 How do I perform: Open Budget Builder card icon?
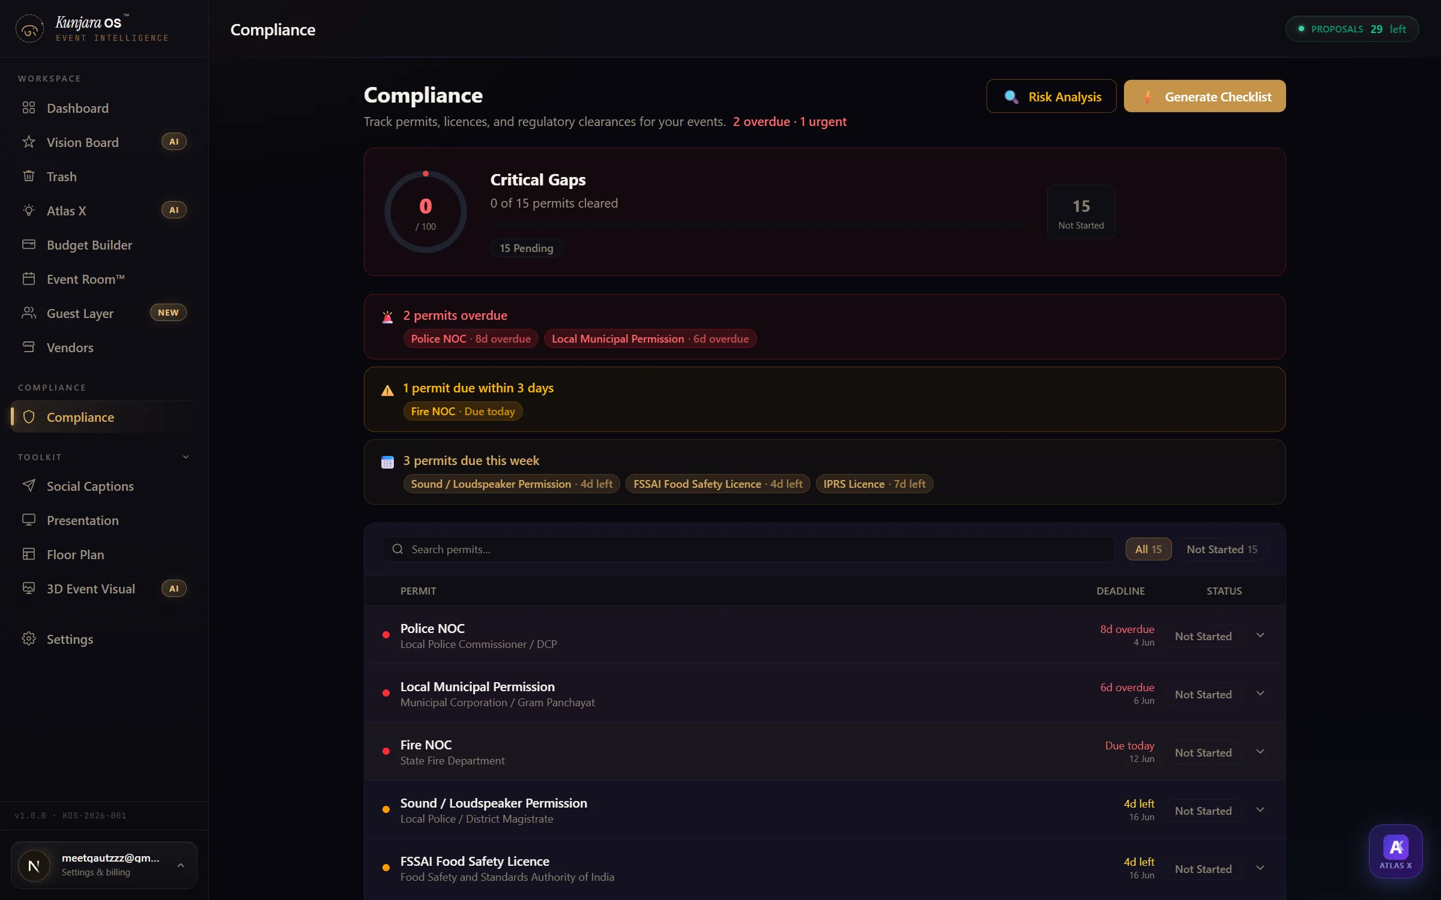(x=29, y=245)
